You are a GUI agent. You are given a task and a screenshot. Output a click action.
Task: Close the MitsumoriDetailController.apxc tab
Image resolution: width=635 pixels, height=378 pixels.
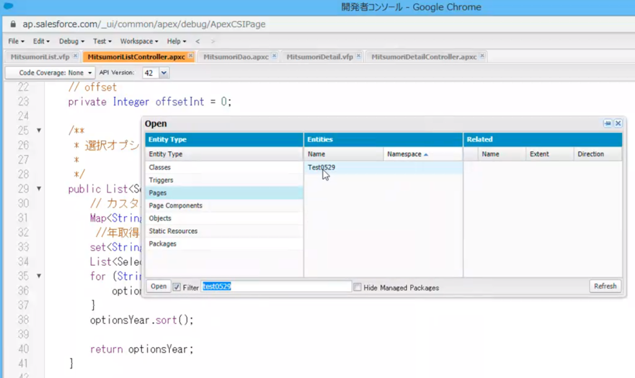(x=482, y=56)
